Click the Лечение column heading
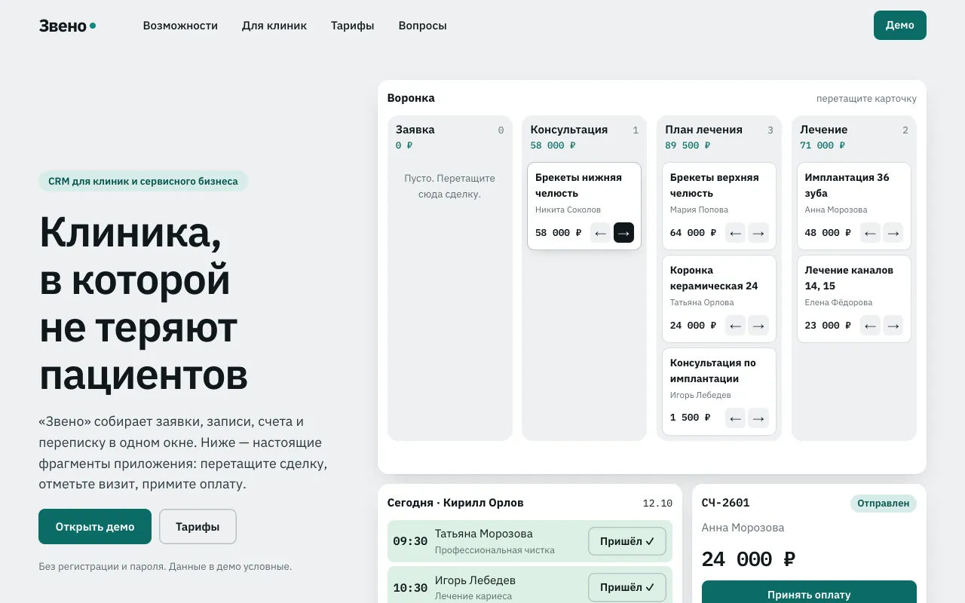 point(824,130)
